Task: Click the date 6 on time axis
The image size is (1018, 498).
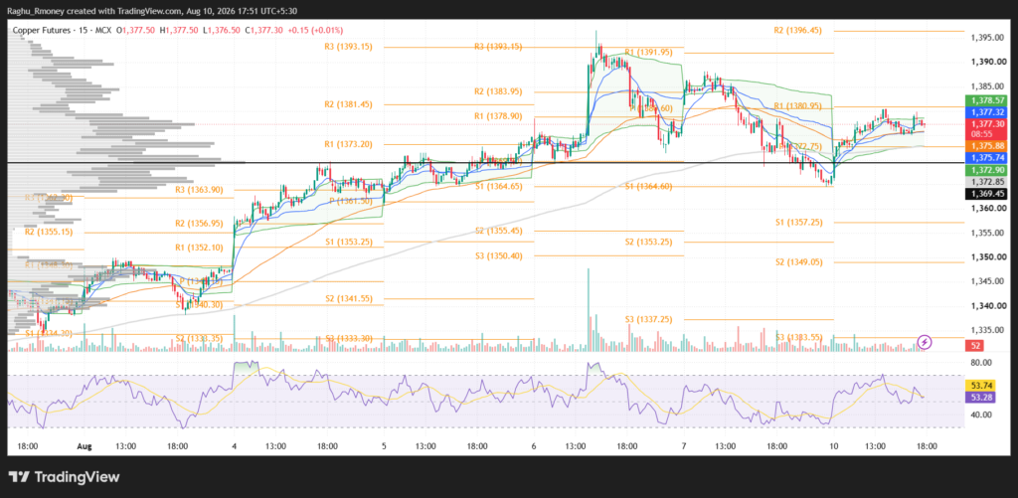Action: pos(534,446)
